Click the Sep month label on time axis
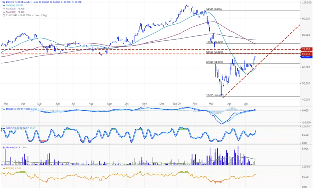This screenshot has width=314, height=194. pos(109,103)
